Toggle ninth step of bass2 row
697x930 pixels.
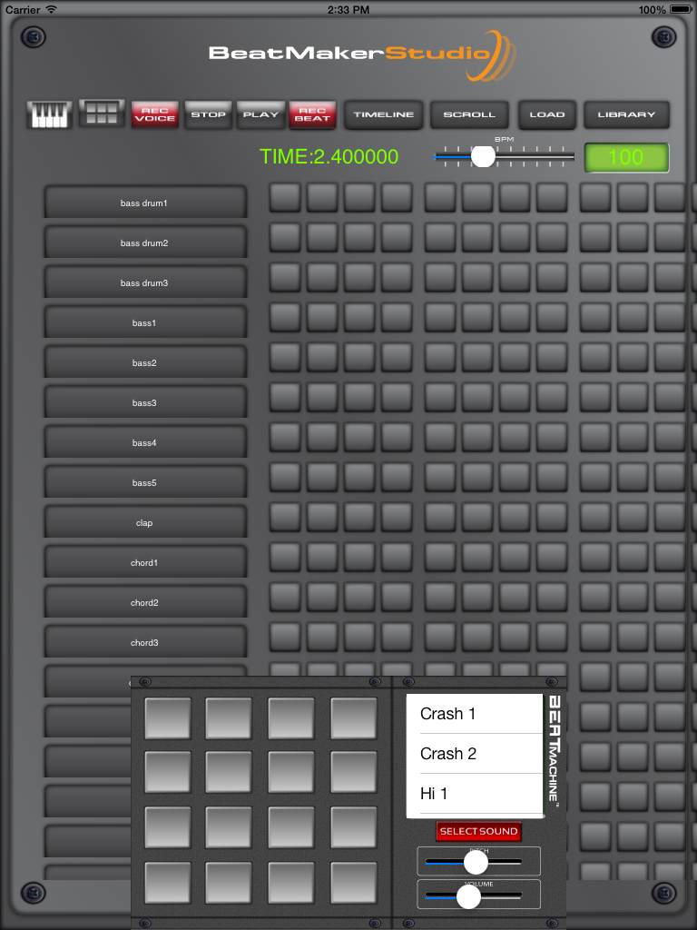[595, 357]
